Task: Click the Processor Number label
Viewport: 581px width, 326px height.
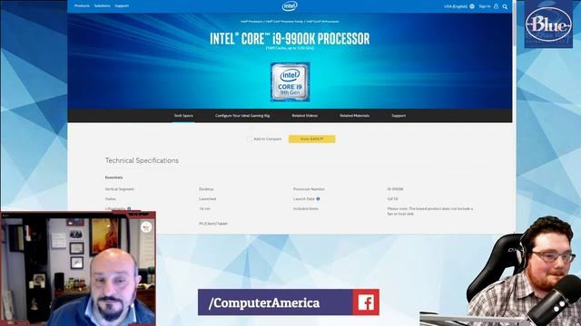Action: (309, 189)
